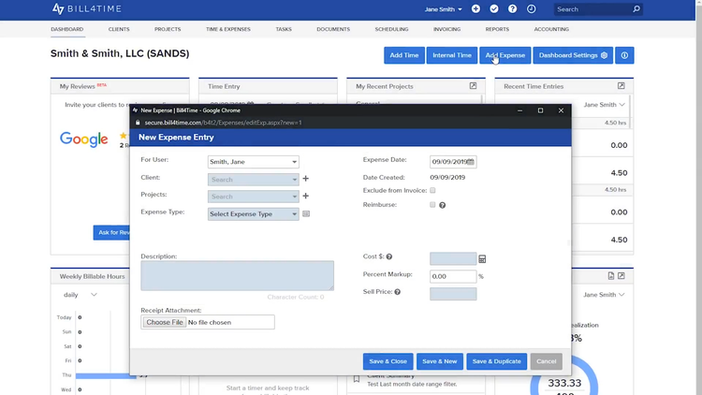
Task: Open the cost calculator icon
Action: [482, 259]
